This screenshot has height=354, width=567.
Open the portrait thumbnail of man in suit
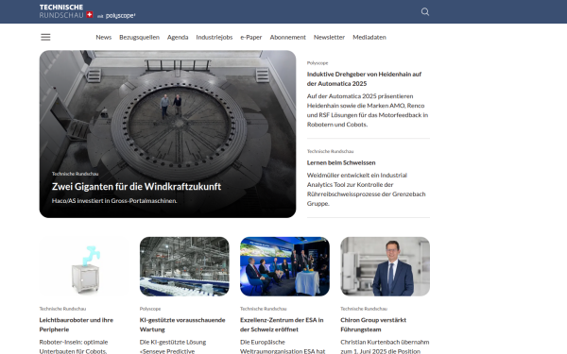pos(386,266)
